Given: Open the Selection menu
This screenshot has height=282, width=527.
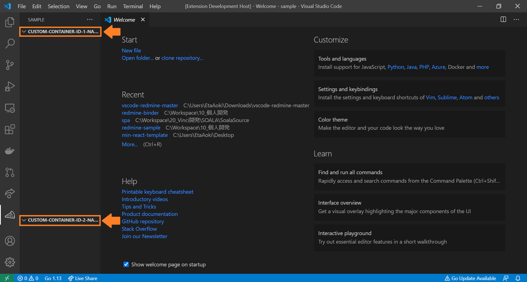Looking at the screenshot, I should pos(59,6).
